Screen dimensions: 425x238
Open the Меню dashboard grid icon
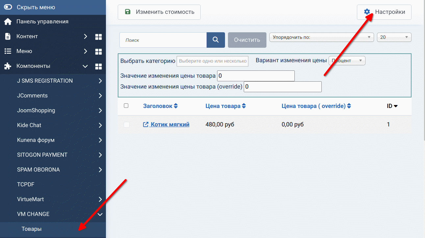98,51
